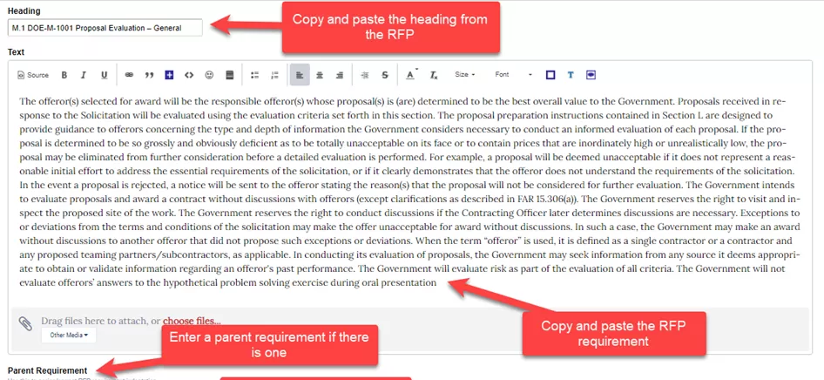Click the Heading input field

[105, 28]
